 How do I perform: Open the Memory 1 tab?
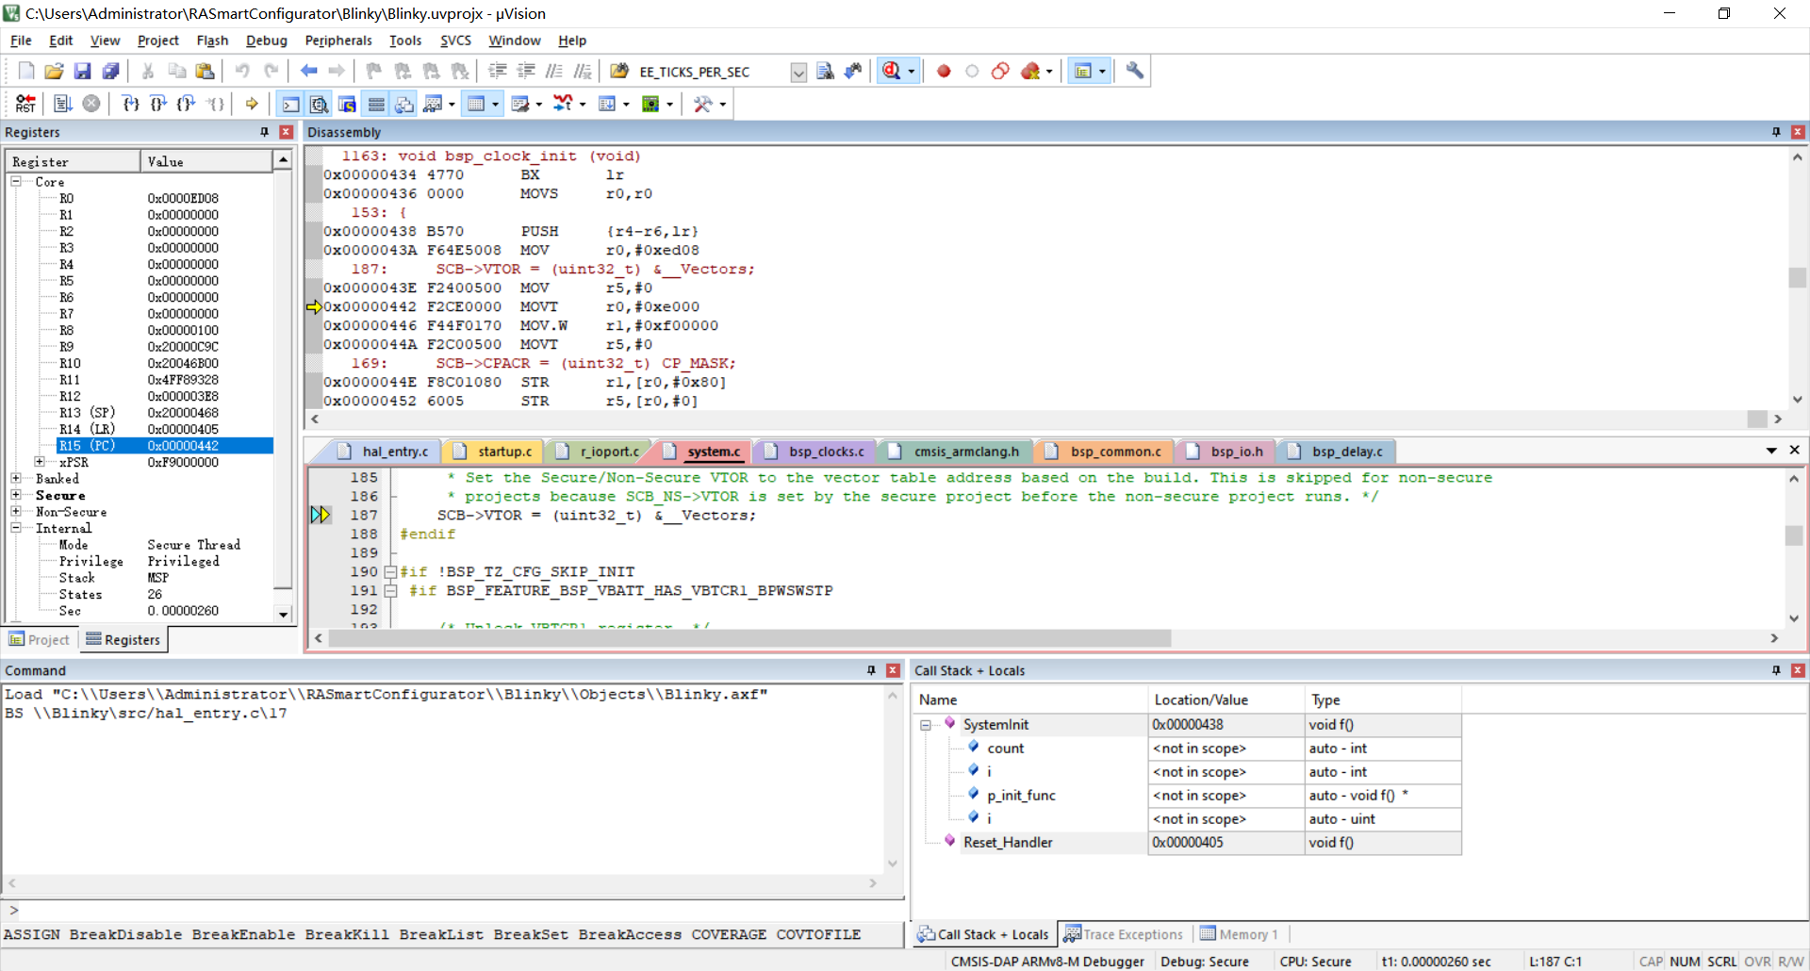point(1240,934)
